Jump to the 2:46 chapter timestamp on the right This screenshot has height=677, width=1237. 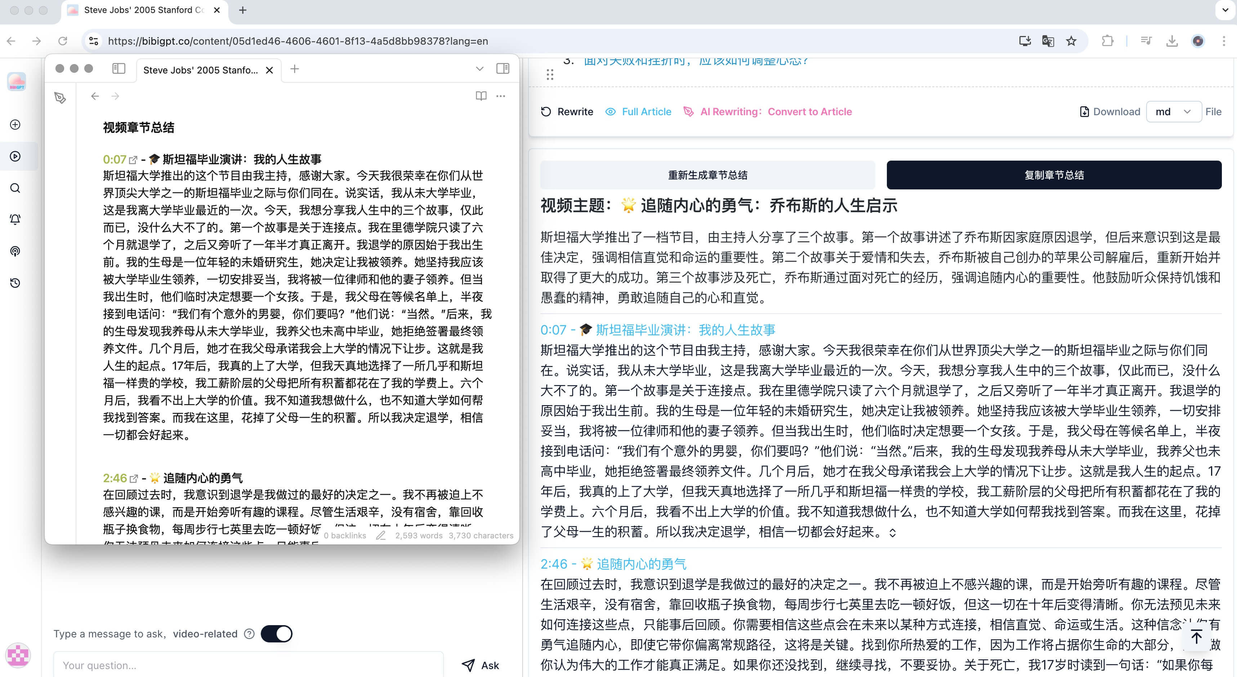pos(554,564)
